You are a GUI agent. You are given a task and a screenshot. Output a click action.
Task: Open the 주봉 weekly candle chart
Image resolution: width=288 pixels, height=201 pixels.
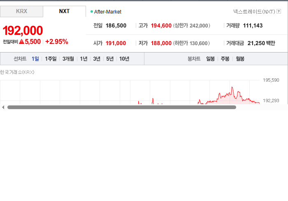(x=225, y=59)
